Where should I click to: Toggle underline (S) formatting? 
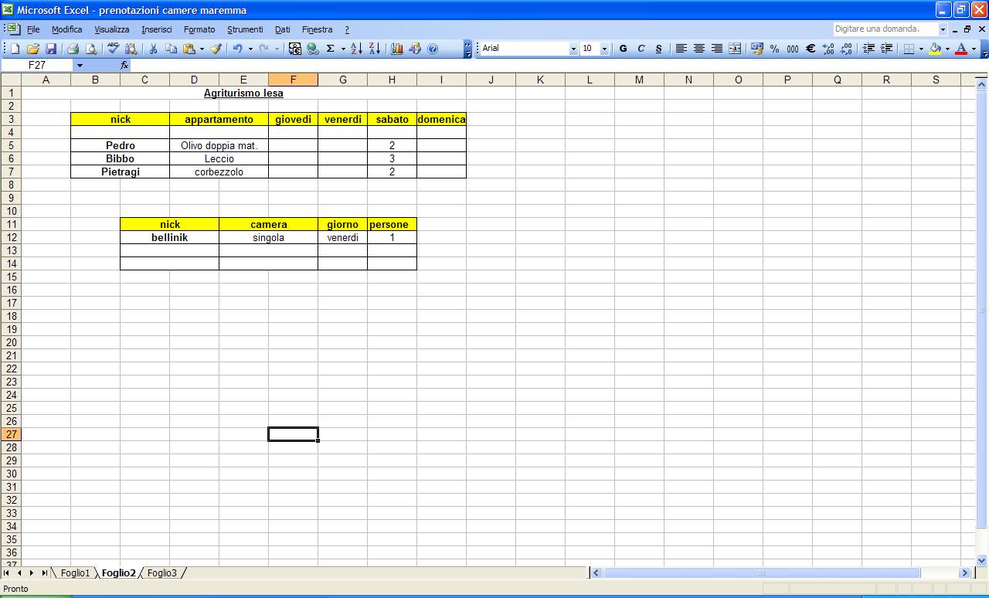point(658,49)
